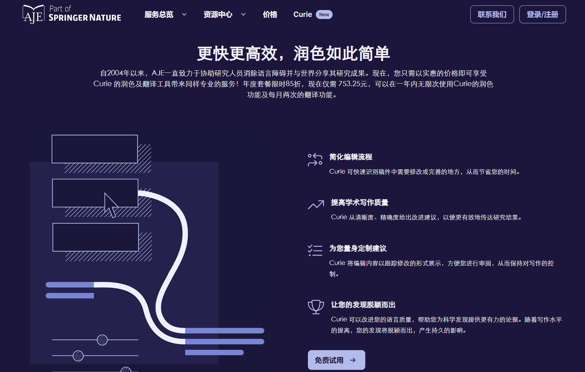Click the New badge next to Curie
Screen dimensions: 585x372
[324, 15]
